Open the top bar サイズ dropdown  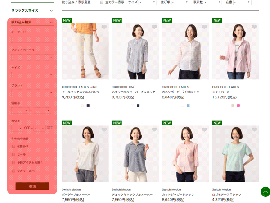148,2
